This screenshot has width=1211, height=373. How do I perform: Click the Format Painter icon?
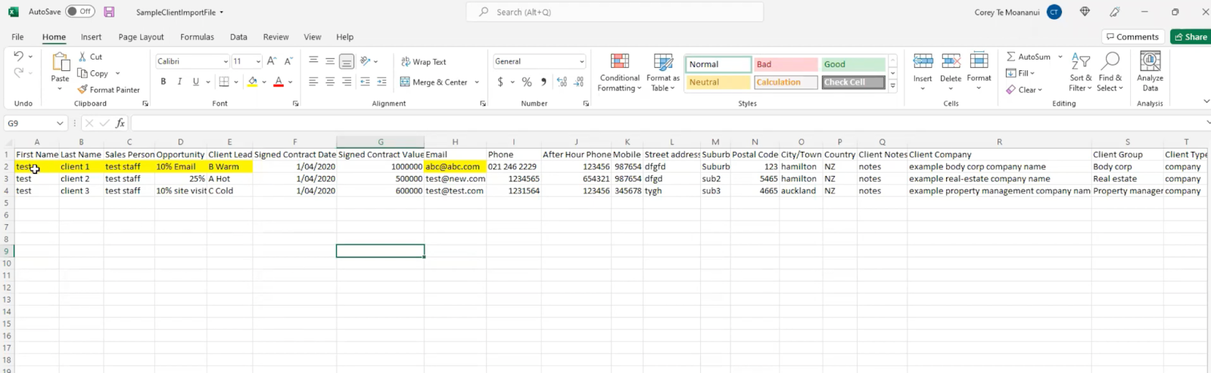tap(82, 90)
